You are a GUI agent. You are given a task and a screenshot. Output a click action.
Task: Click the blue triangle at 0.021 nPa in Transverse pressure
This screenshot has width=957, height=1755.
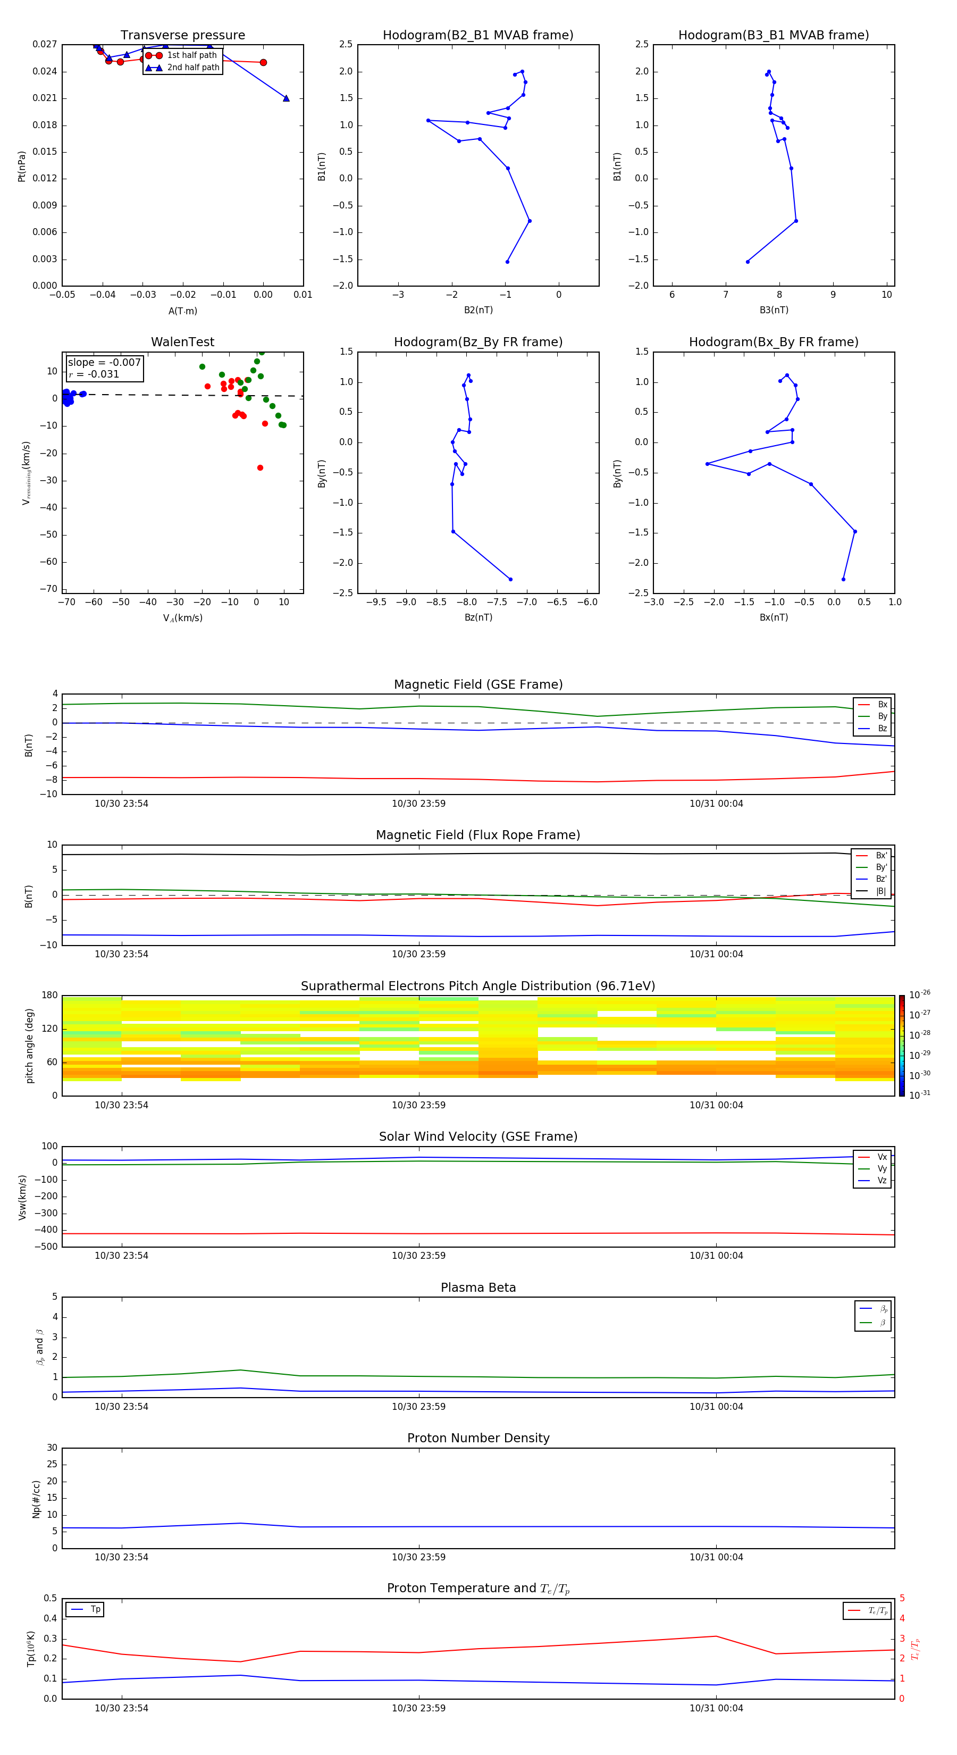(286, 98)
